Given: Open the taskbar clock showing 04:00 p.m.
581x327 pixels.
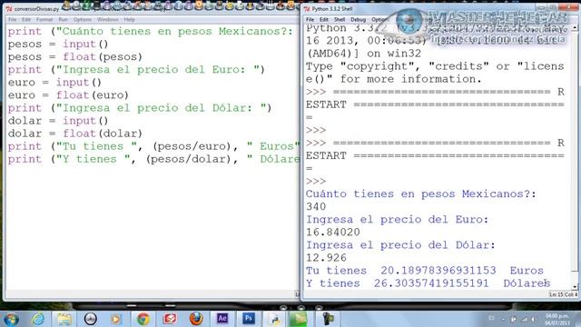Looking at the screenshot, I should [x=557, y=319].
